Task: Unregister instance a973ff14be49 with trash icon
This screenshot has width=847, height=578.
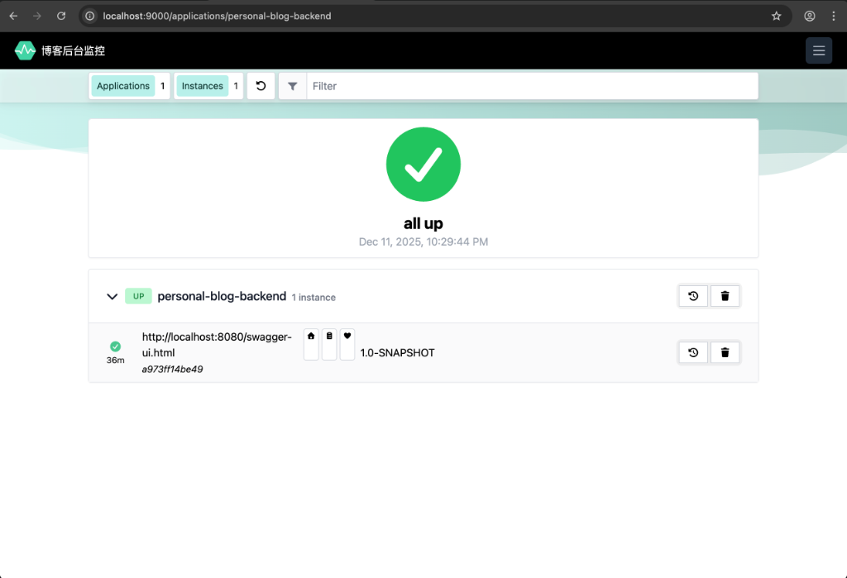Action: 725,352
